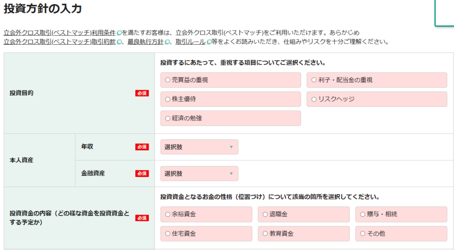Click the external-link icon beside 最良執行方針
Screen dimensions: 454x250
click(167, 43)
